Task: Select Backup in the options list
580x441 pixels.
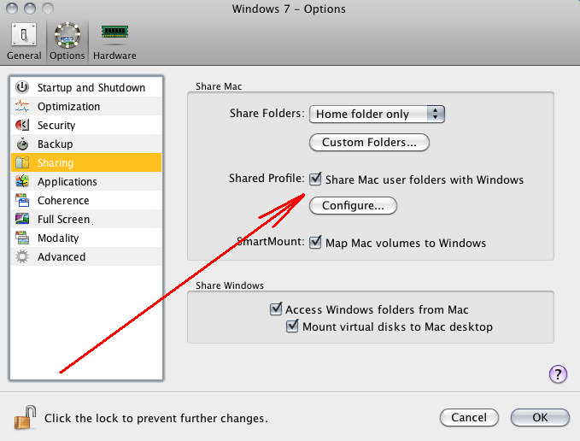Action: [86, 144]
